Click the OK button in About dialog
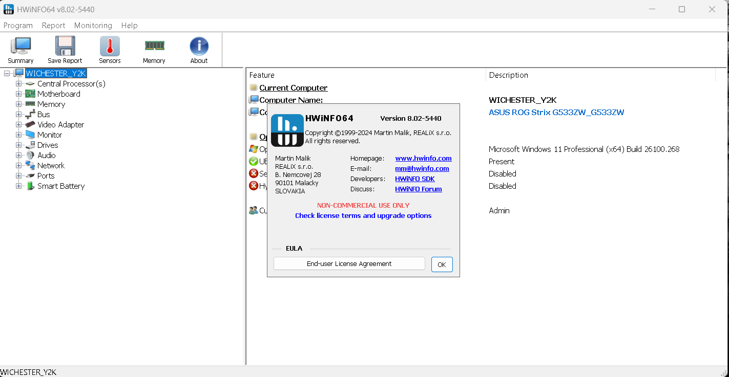The width and height of the screenshot is (729, 377). point(442,264)
